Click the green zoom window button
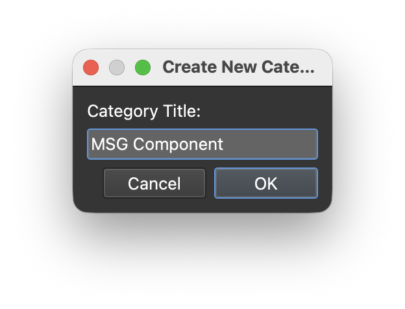This screenshot has height=309, width=405. [x=143, y=68]
